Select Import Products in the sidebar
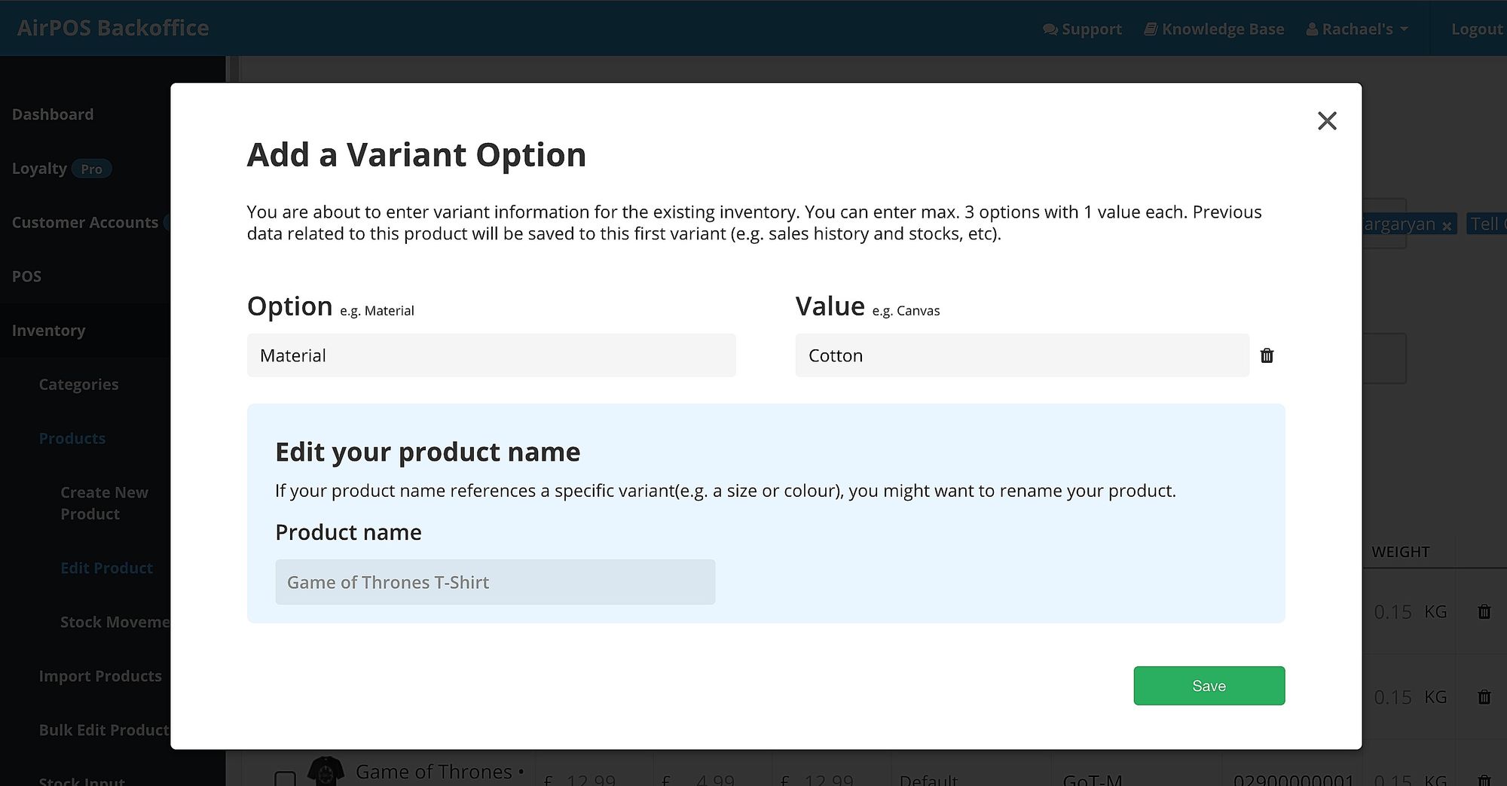 click(x=100, y=676)
